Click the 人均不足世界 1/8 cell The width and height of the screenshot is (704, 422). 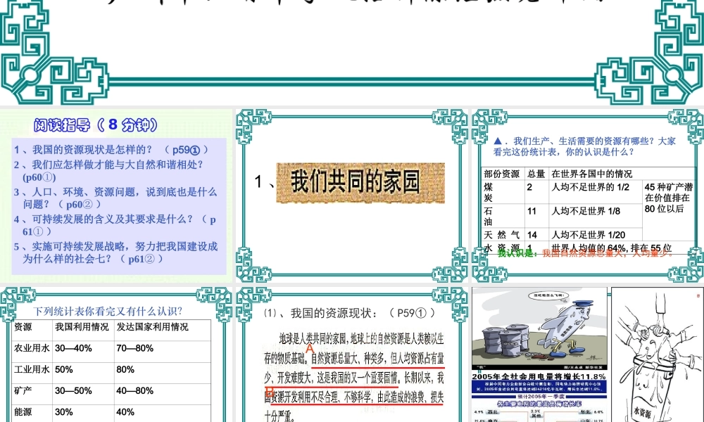point(586,211)
